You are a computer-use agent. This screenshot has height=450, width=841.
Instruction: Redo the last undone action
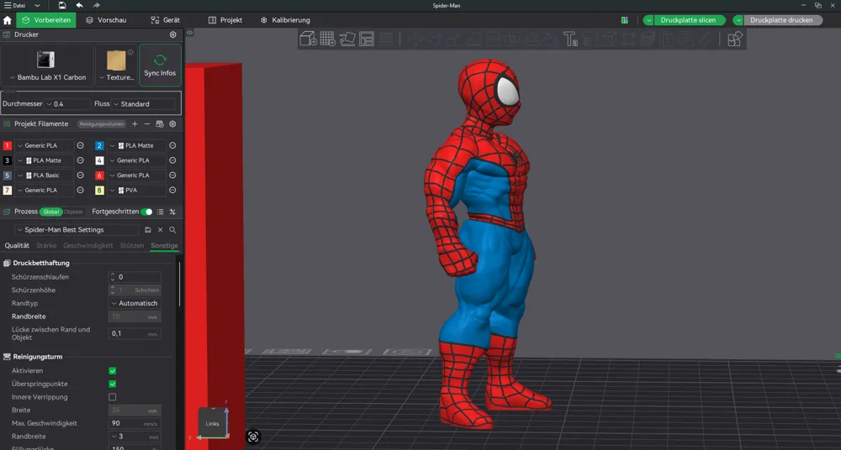tap(97, 5)
